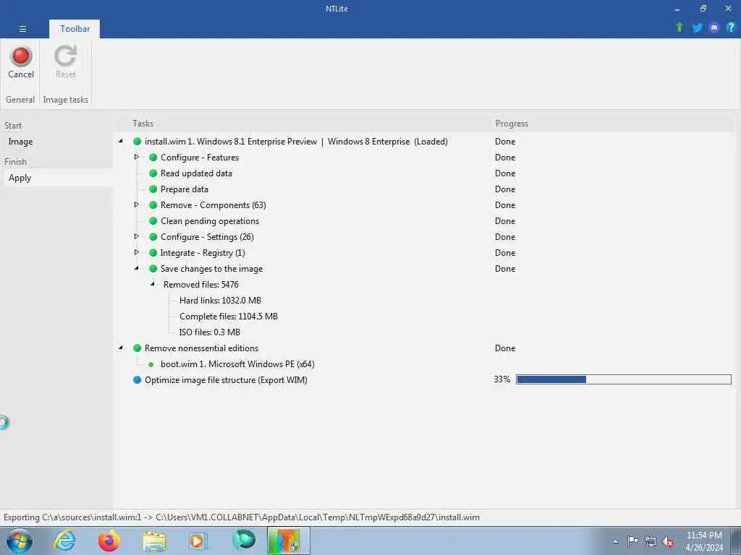
Task: Expand Configure - Settings (26) node
Action: point(137,236)
